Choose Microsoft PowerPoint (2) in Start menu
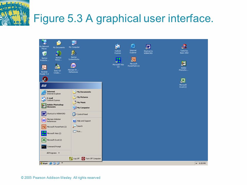Viewport: 247px width, 185px height. pos(56,127)
